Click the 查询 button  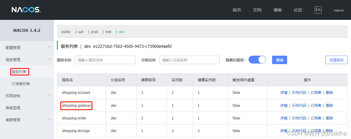(x=280, y=60)
